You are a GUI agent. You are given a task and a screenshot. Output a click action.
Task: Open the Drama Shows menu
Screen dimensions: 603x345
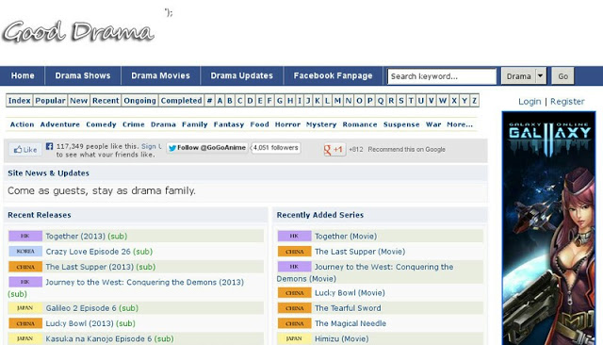point(83,75)
